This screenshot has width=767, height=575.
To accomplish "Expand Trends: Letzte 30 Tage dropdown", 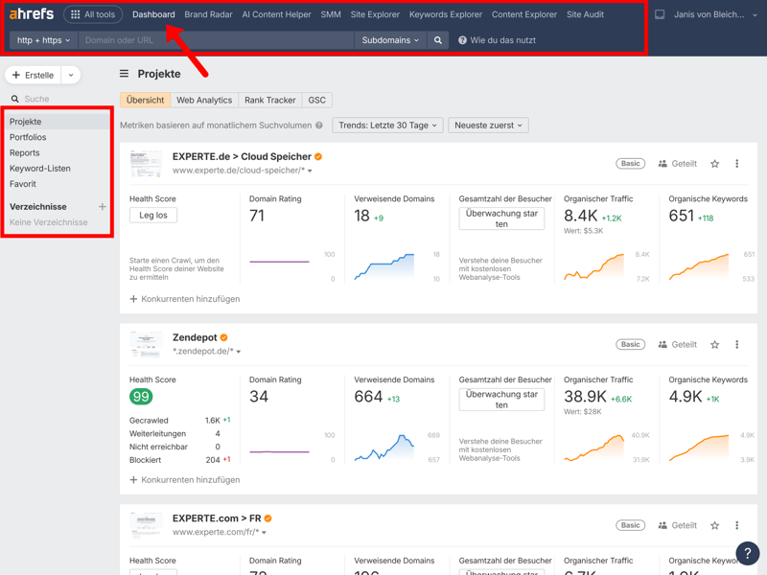I will [x=387, y=126].
